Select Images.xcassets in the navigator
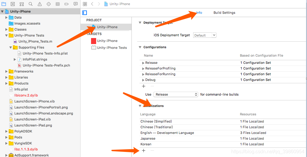Viewport: 307px width, 157px height. [x=27, y=23]
